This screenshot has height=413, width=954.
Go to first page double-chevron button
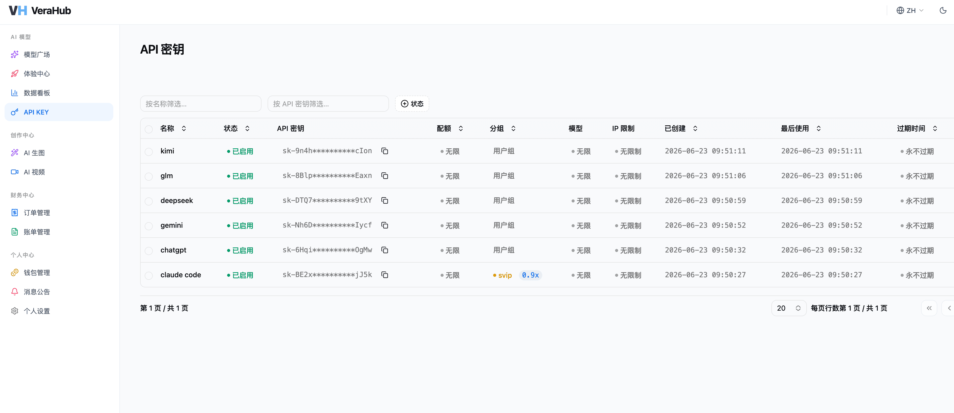(929, 308)
